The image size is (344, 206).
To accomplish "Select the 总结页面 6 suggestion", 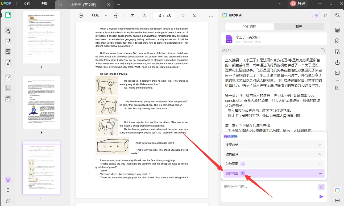I will 274,164.
